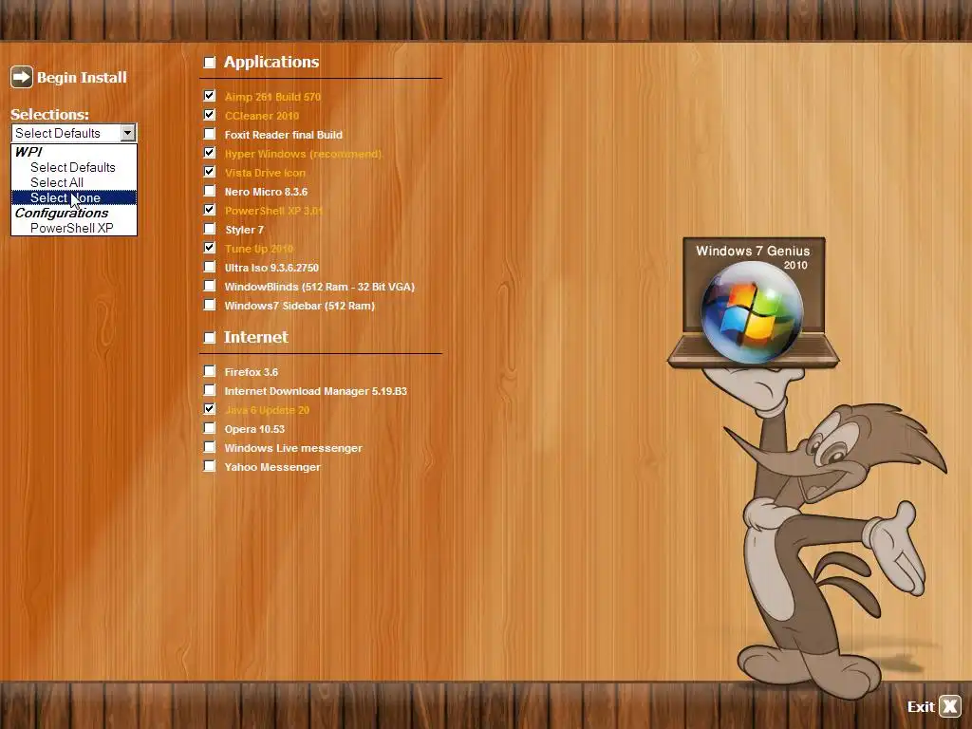Toggle the Applications category checkbox

pyautogui.click(x=210, y=62)
